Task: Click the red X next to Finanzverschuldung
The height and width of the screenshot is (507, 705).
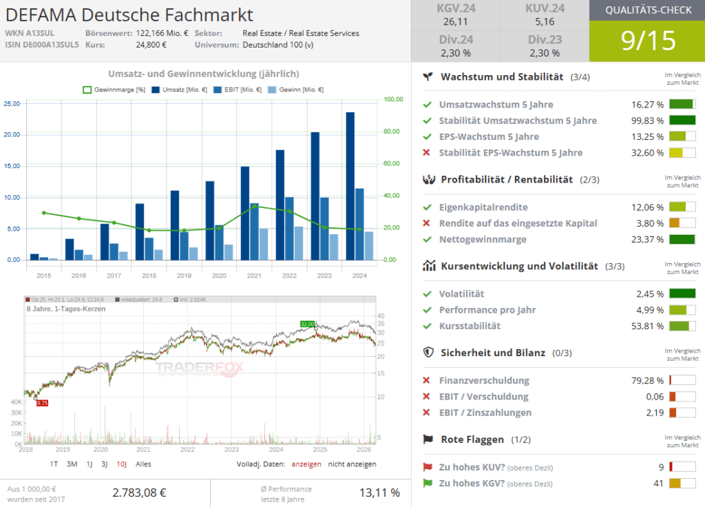Action: pos(426,380)
